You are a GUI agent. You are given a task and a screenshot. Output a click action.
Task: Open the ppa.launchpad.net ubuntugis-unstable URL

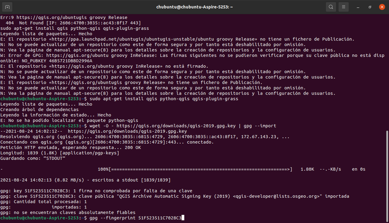153,39
